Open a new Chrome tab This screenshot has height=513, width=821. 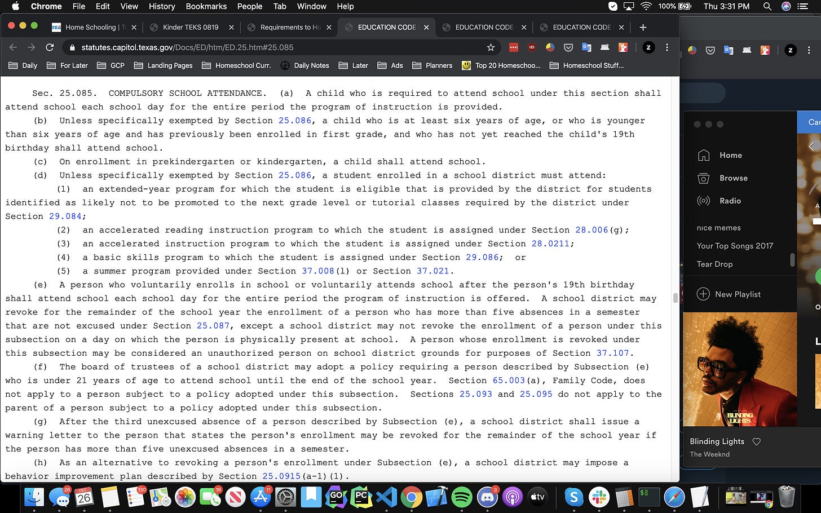click(643, 27)
